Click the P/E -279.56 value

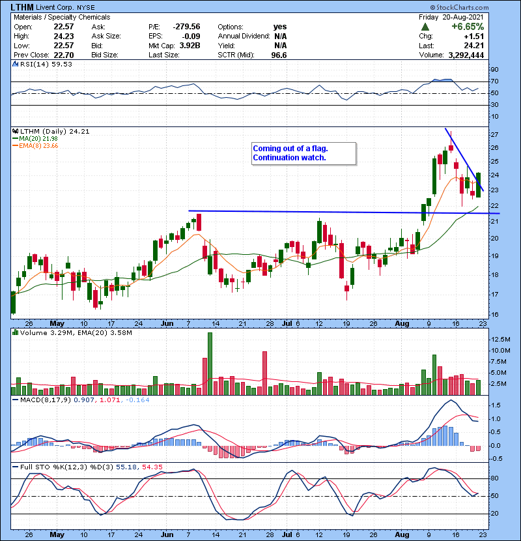(186, 27)
